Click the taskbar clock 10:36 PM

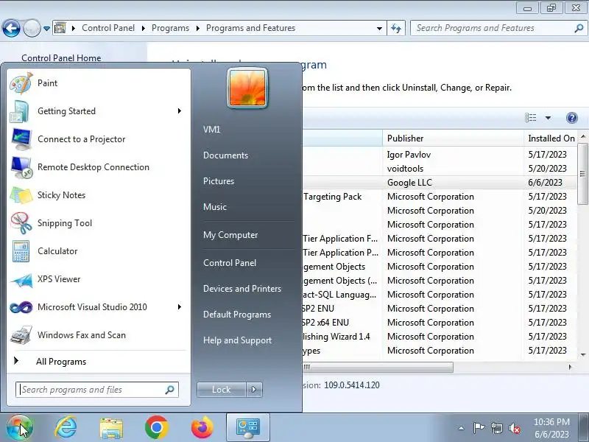tap(551, 428)
